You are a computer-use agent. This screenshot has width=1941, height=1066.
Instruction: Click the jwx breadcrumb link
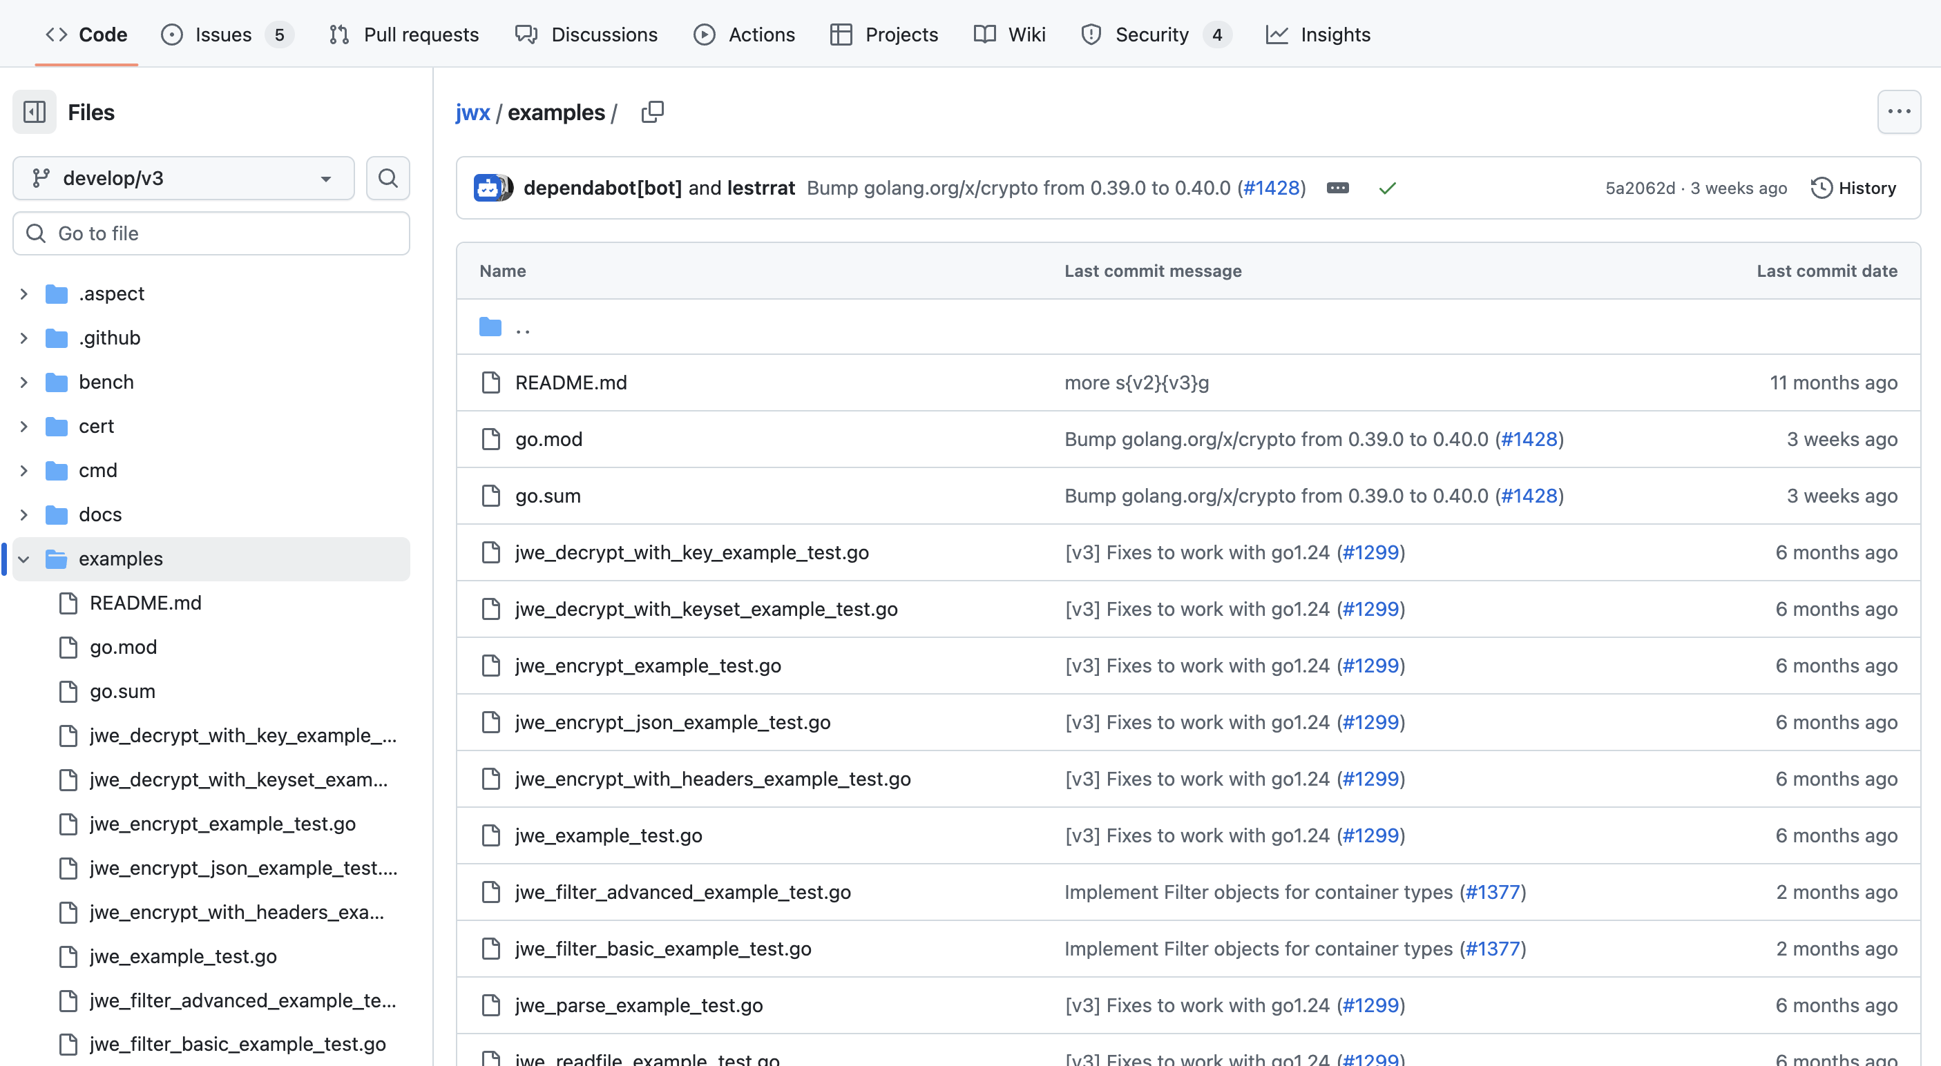pyautogui.click(x=472, y=113)
